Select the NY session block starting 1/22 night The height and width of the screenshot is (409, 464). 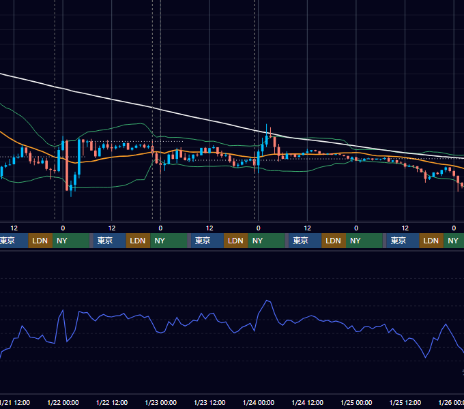point(169,241)
